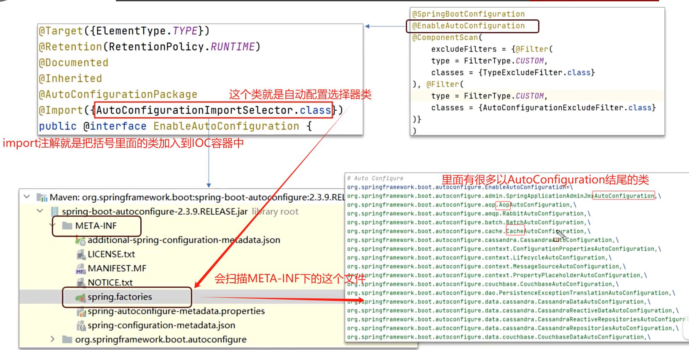Image resolution: width=689 pixels, height=350 pixels.
Task: Click the @ComponentScan( annotation
Action: coord(447,37)
